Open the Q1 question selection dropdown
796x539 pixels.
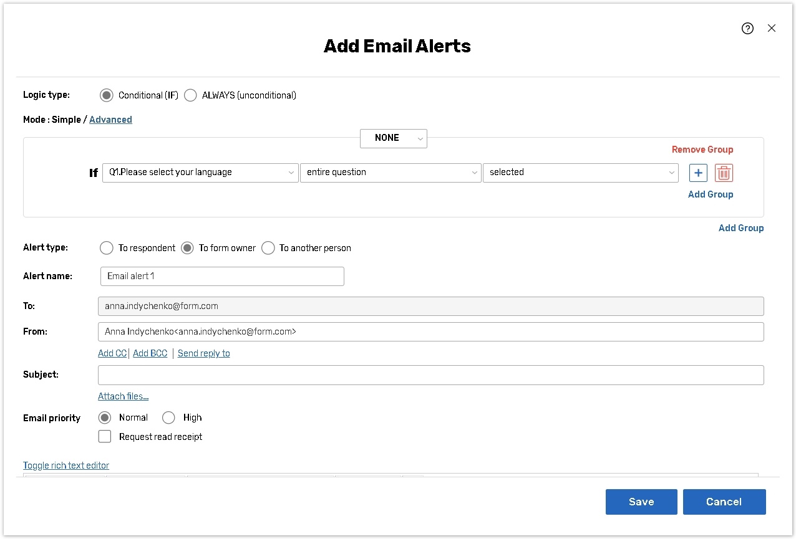click(200, 173)
